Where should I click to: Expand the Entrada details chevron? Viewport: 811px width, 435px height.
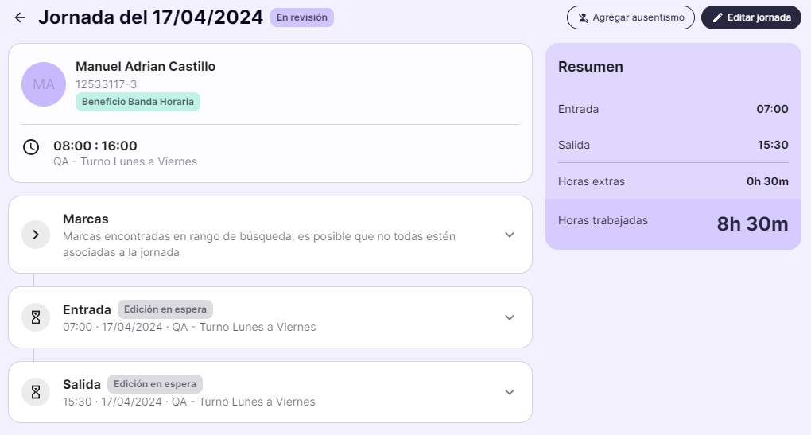tap(510, 317)
